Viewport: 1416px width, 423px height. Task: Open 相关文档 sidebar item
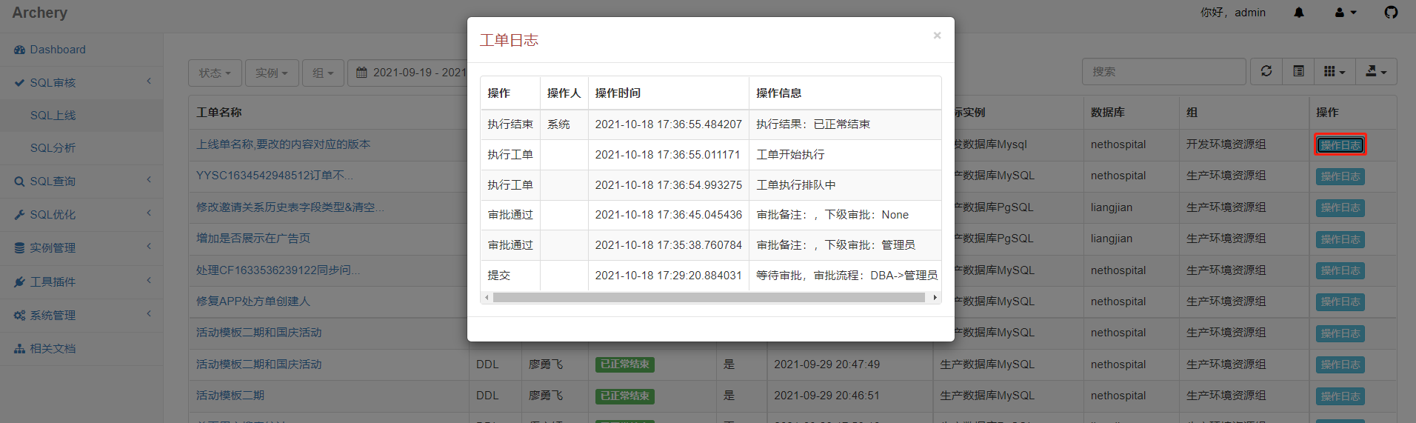53,349
